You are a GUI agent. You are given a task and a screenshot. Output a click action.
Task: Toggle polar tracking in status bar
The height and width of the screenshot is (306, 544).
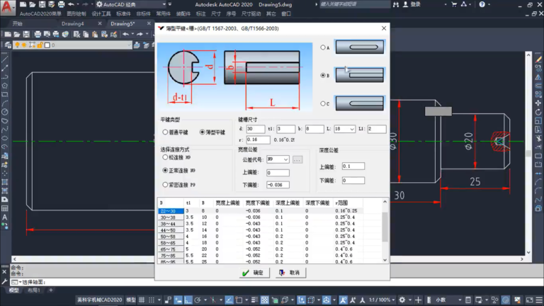pyautogui.click(x=198, y=300)
